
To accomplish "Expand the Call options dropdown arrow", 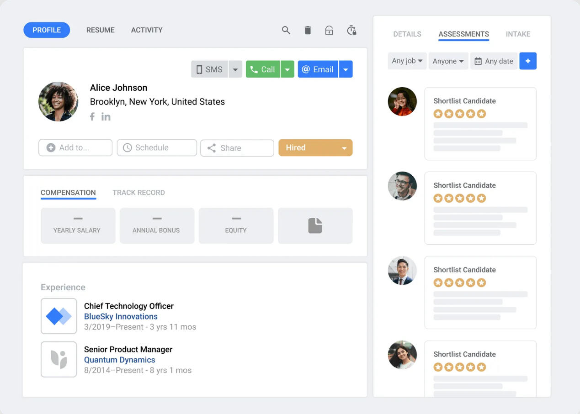I will pos(287,69).
